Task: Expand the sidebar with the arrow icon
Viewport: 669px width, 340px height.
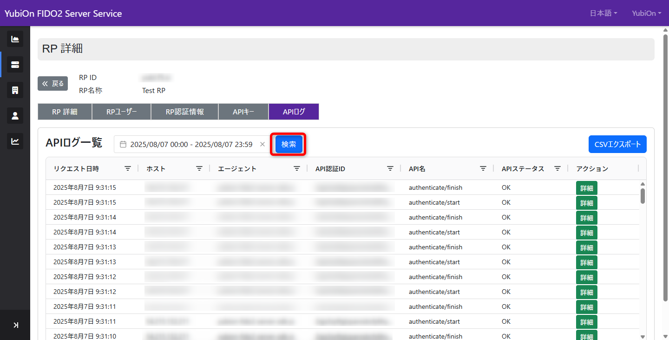Action: coord(16,325)
